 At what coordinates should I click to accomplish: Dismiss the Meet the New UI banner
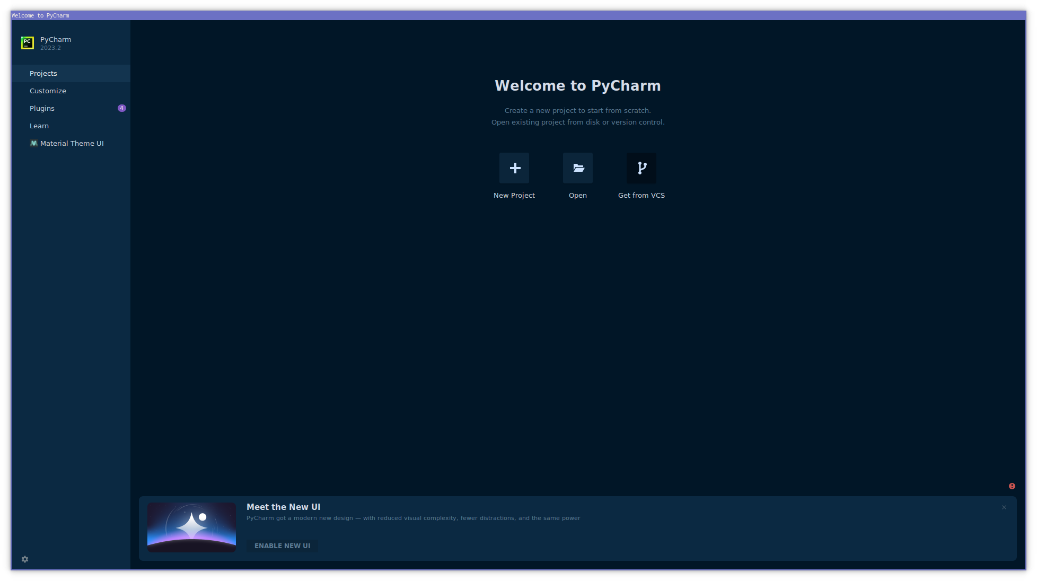click(x=1004, y=507)
